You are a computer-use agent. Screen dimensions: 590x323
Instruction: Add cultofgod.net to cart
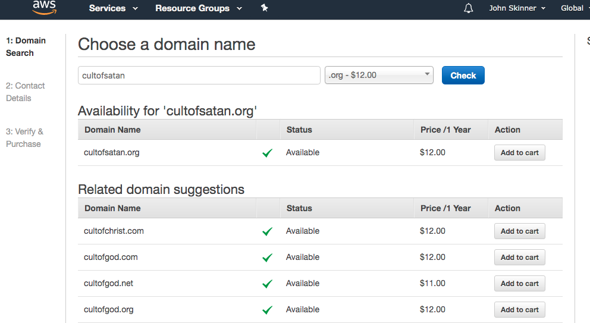tap(519, 284)
